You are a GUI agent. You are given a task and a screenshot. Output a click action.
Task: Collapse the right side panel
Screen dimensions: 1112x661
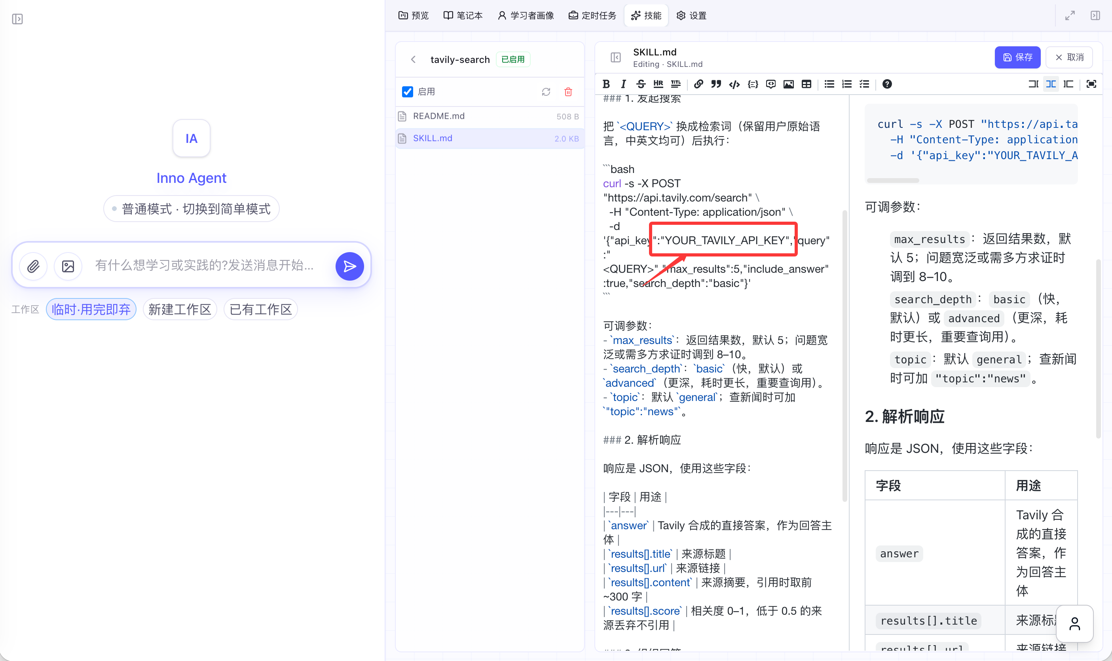coord(1095,16)
